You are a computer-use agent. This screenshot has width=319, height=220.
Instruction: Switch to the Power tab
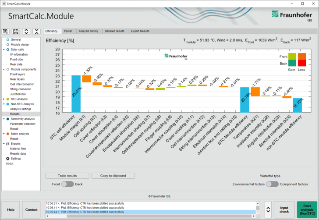pyautogui.click(x=68, y=31)
